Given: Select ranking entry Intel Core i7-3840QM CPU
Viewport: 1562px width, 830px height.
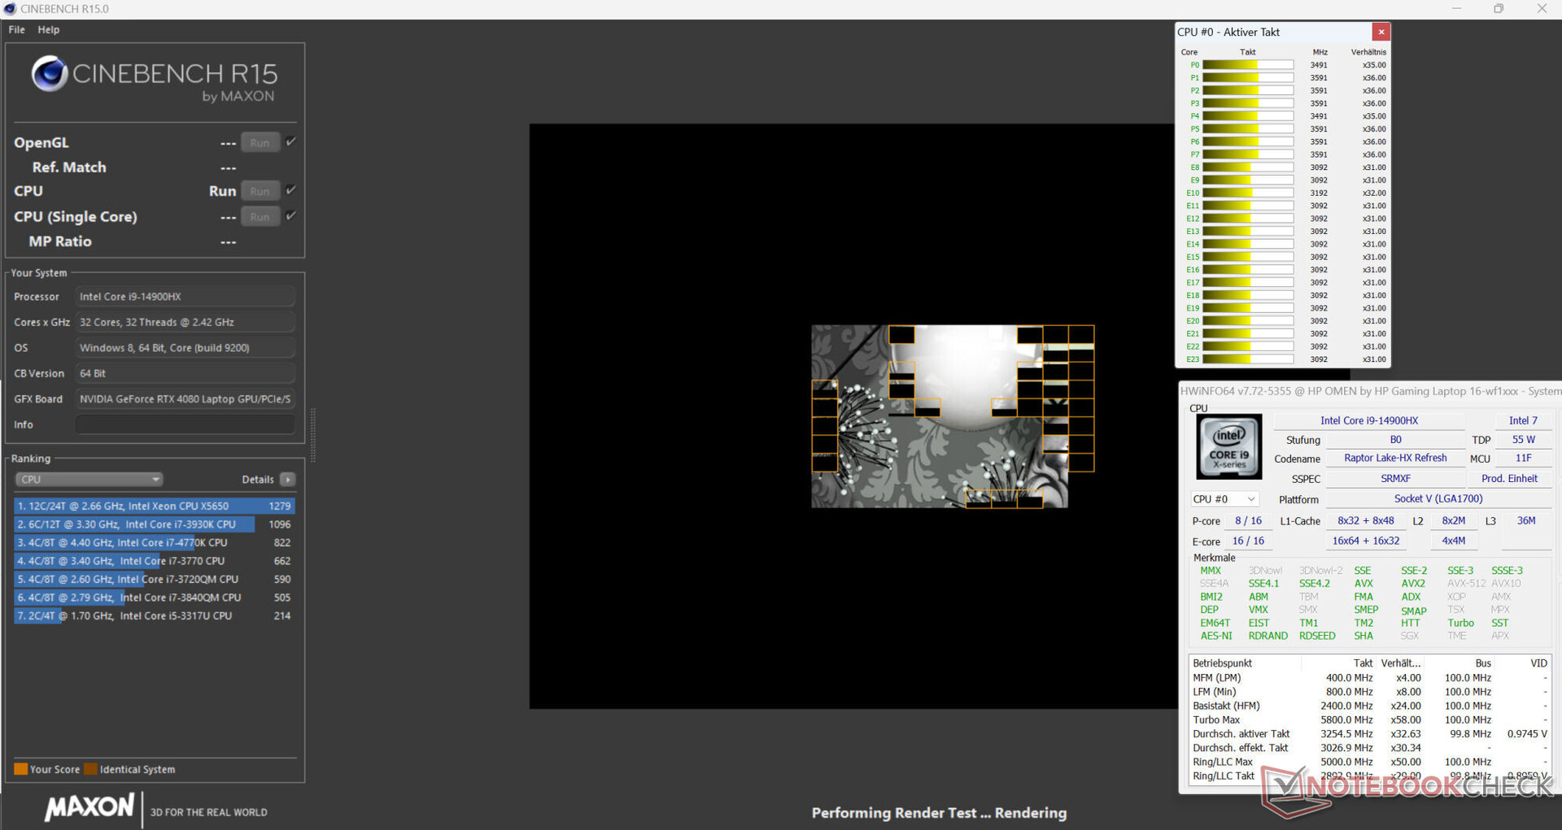Looking at the screenshot, I should click(155, 598).
